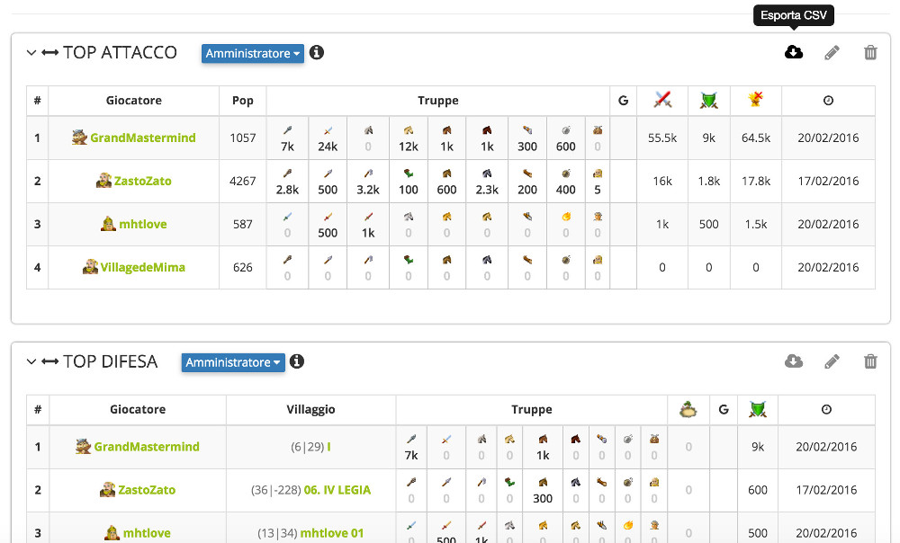
Task: Open the Amministratore dropdown in TOP ATTACCO
Action: pyautogui.click(x=253, y=53)
